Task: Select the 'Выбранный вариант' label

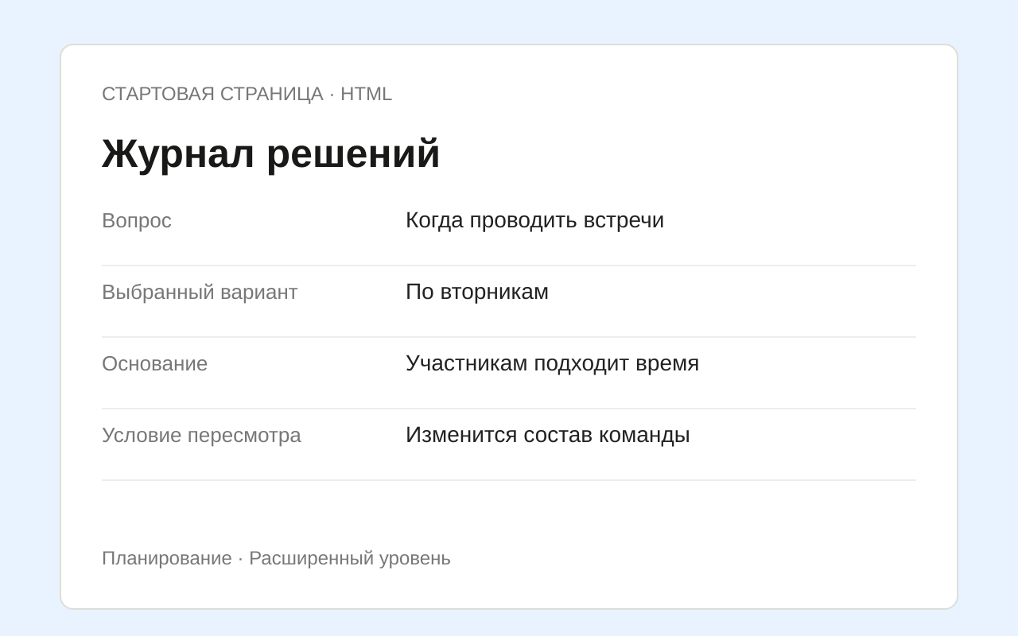Action: pos(200,293)
